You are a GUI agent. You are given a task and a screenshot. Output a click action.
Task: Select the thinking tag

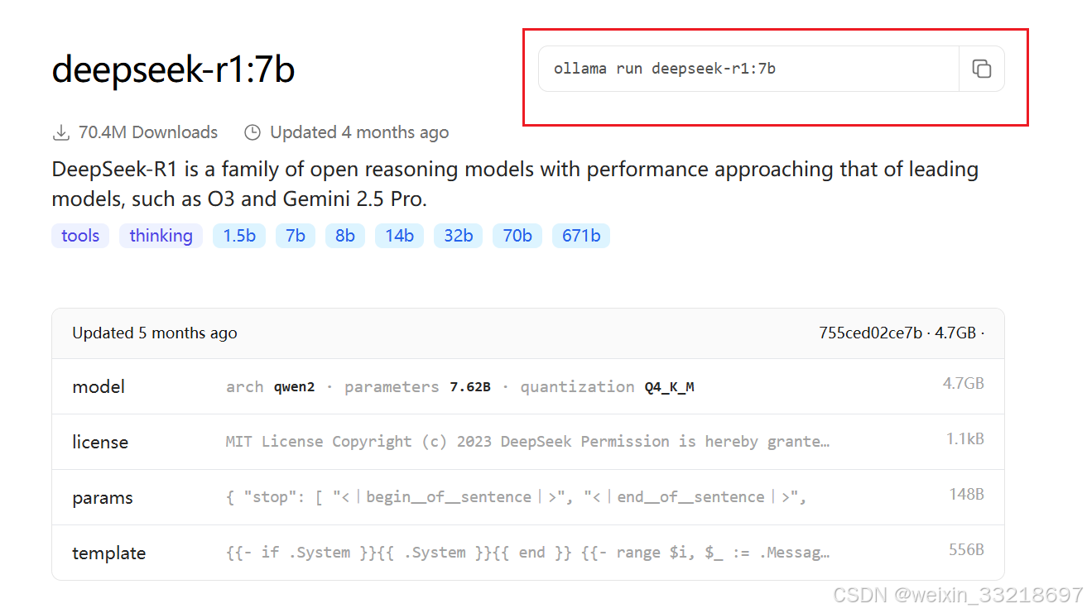pyautogui.click(x=161, y=236)
